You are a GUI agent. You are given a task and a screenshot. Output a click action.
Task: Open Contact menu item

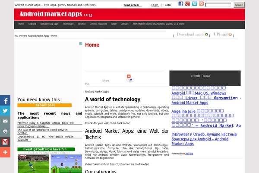(x=125, y=24)
